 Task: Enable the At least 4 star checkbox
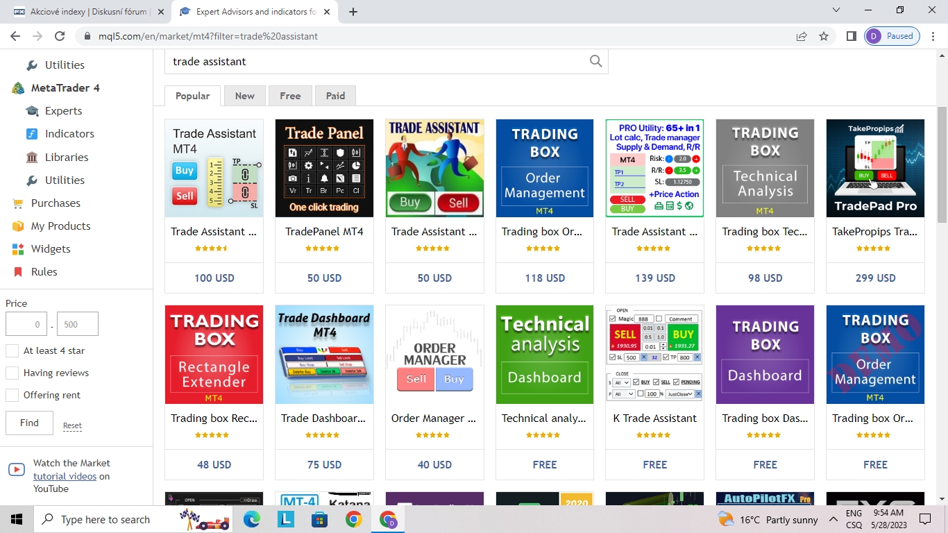coord(12,351)
